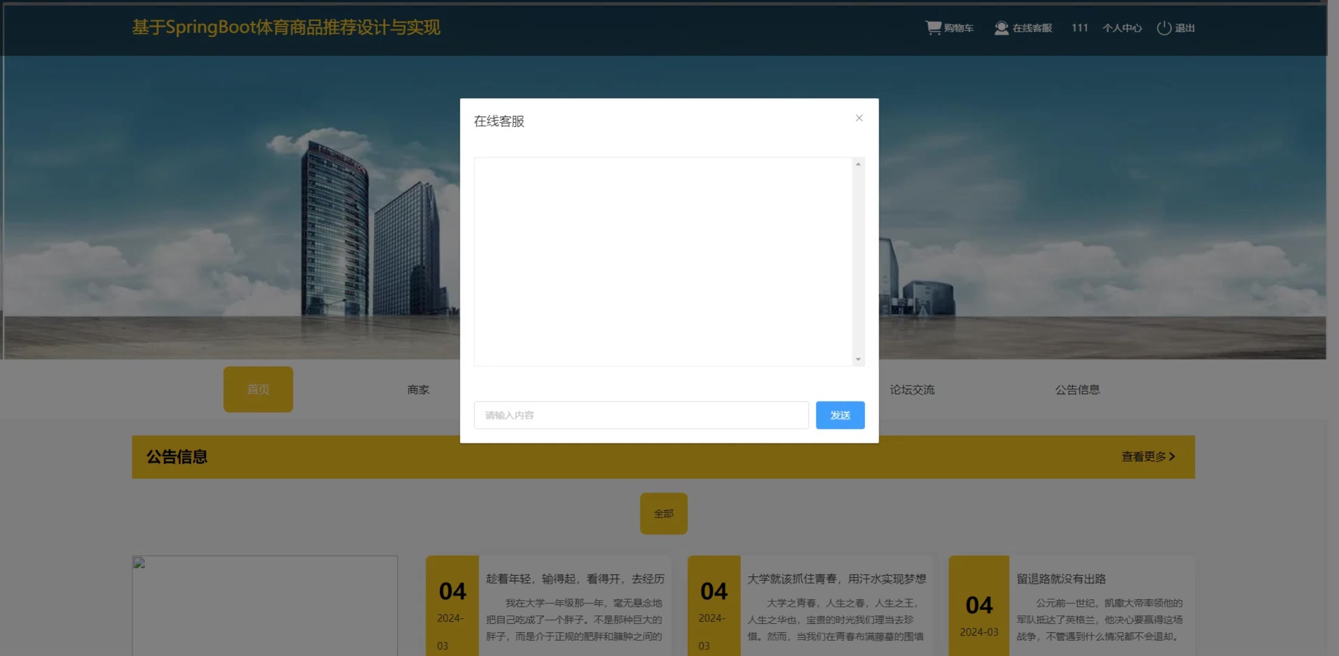The image size is (1339, 656).
Task: Open 个人中心 in the header
Action: coord(1122,28)
